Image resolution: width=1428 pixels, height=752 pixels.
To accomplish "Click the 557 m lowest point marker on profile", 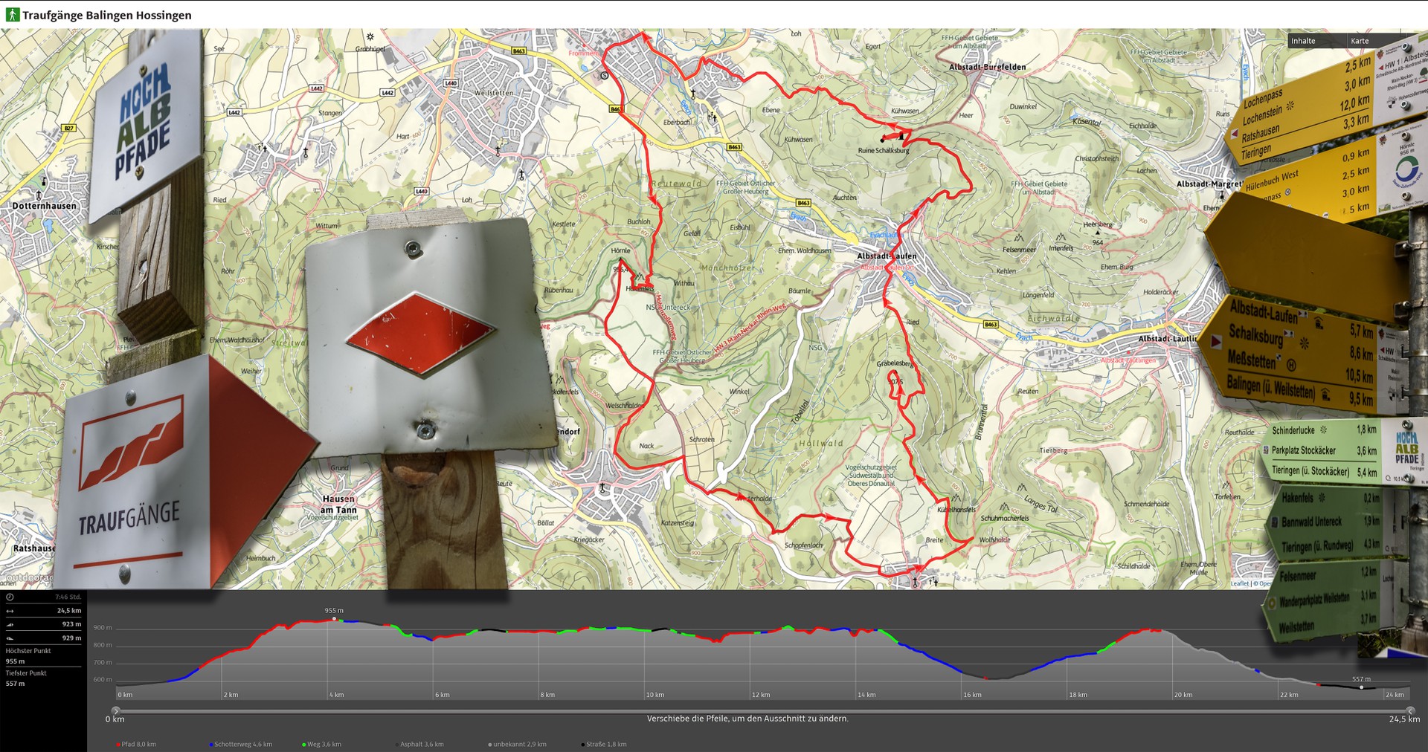I will (1361, 687).
